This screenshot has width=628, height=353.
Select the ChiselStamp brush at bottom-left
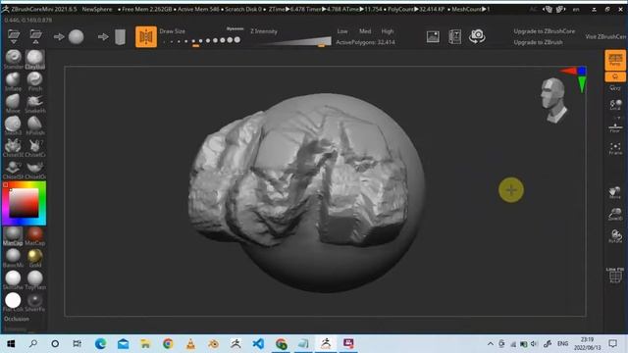[x=13, y=170]
